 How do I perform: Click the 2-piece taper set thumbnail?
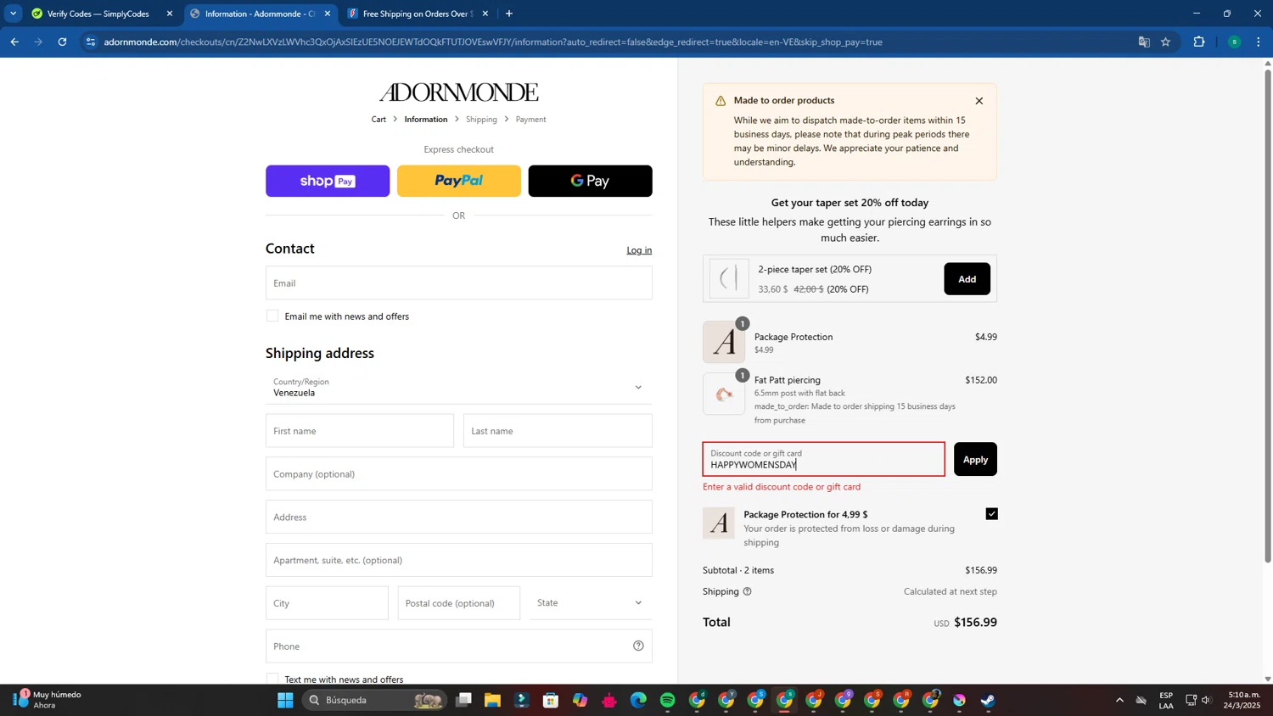[x=729, y=278]
